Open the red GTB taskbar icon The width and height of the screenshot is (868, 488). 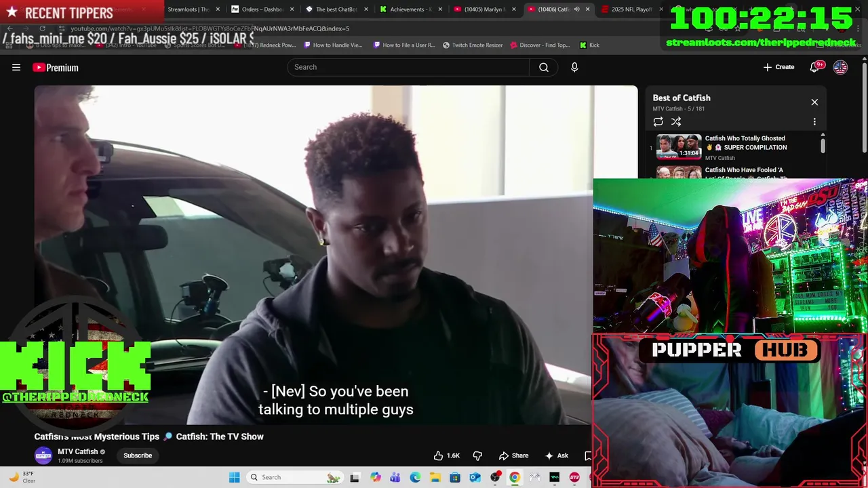[574, 477]
